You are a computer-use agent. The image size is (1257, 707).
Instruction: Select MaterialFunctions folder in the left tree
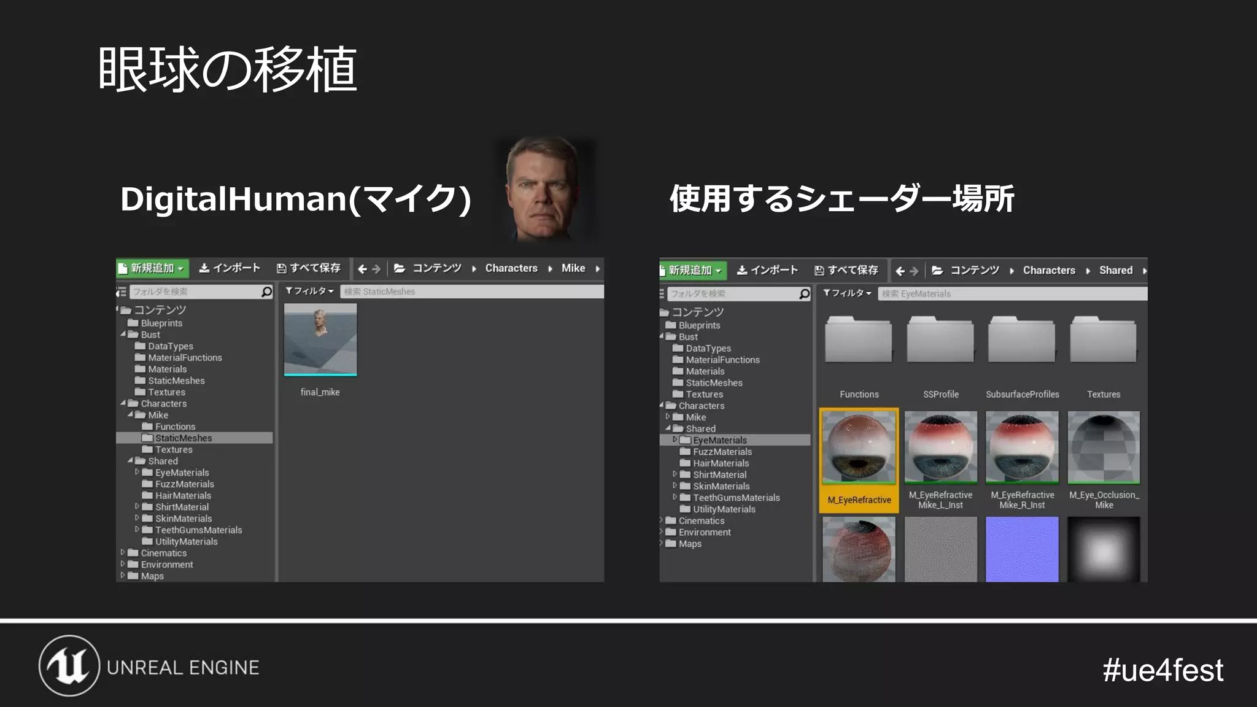tap(185, 357)
